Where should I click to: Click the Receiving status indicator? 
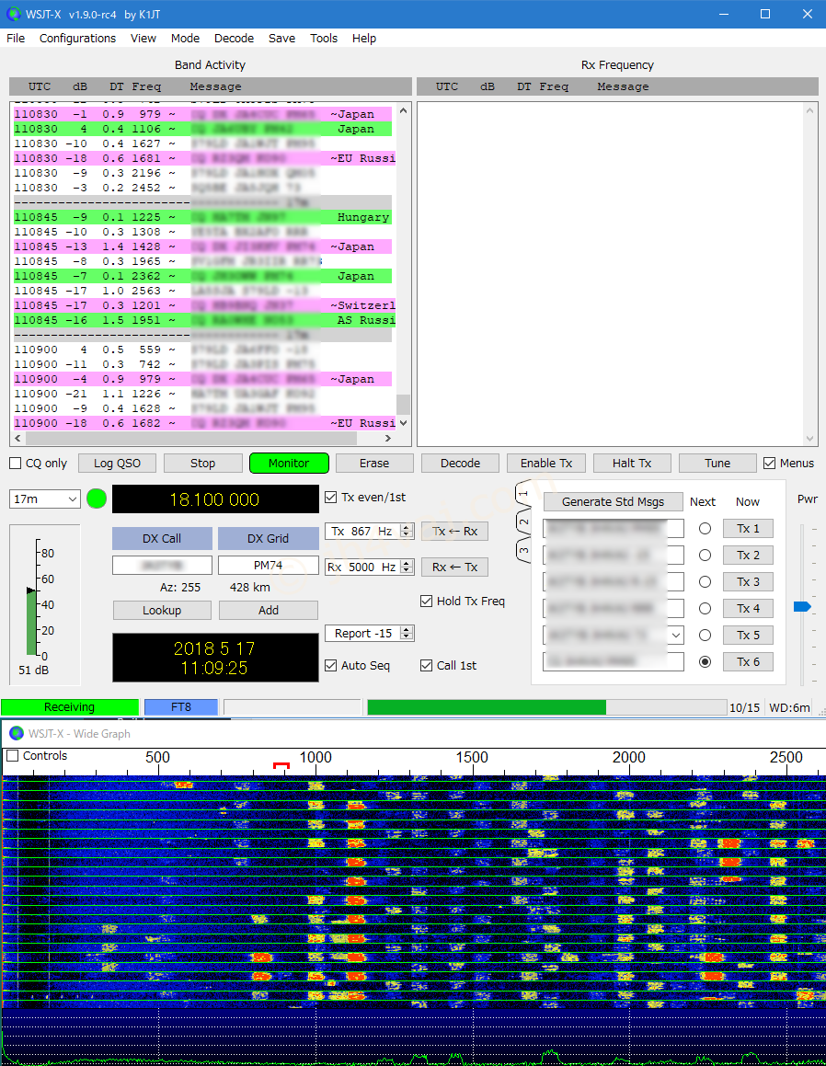(x=69, y=707)
